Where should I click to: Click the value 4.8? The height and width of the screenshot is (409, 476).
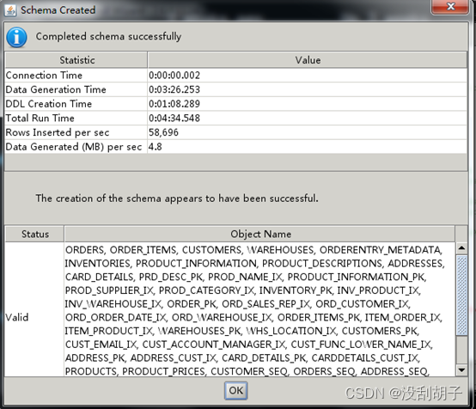155,147
